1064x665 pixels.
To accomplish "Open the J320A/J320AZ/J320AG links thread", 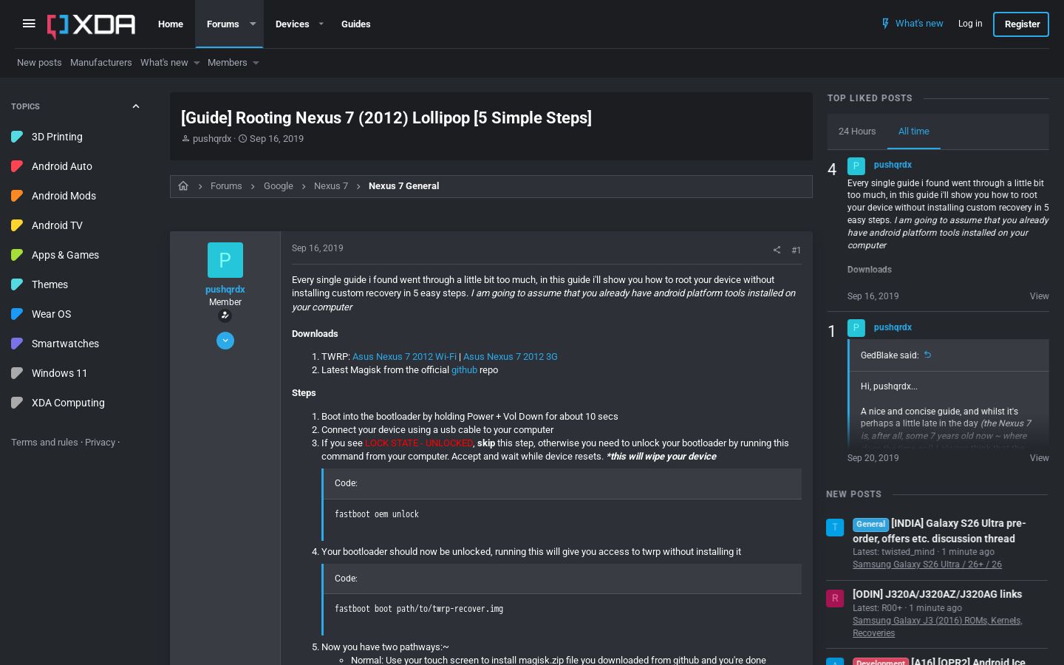I will (x=937, y=594).
